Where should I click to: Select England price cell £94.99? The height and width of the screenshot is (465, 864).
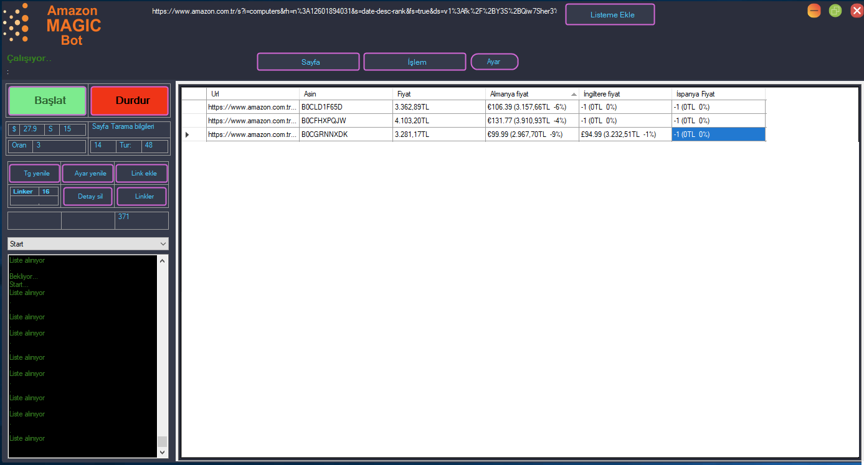point(625,134)
